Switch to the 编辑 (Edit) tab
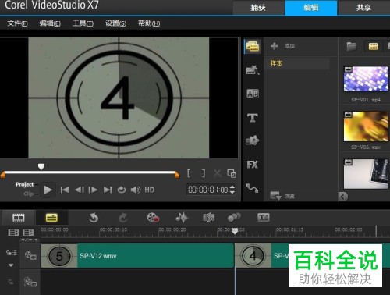 tap(311, 8)
